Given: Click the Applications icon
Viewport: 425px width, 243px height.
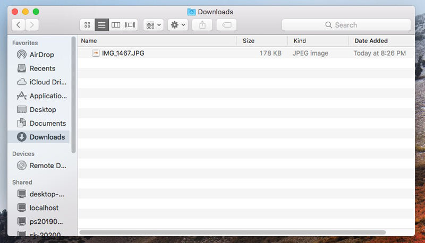Looking at the screenshot, I should pos(22,96).
